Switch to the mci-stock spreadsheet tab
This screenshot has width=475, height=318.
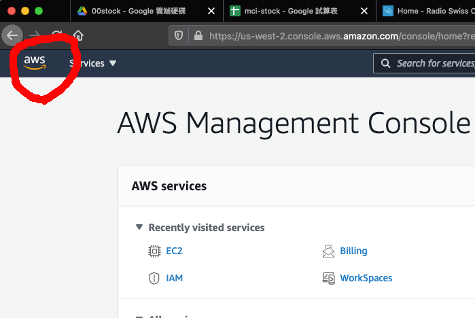292,11
